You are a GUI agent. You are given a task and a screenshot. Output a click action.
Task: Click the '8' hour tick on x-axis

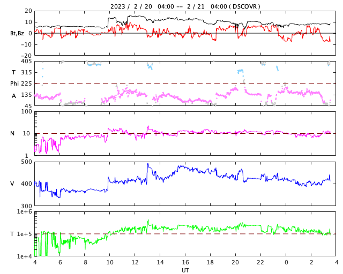point(85,262)
